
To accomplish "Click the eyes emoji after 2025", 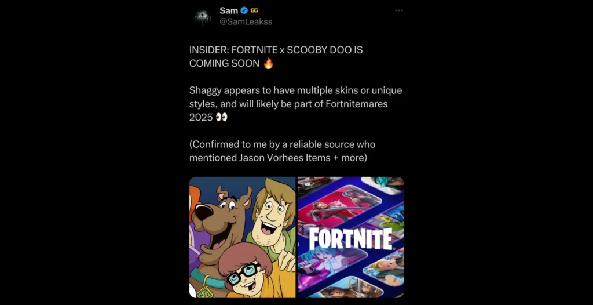I will click(x=222, y=118).
